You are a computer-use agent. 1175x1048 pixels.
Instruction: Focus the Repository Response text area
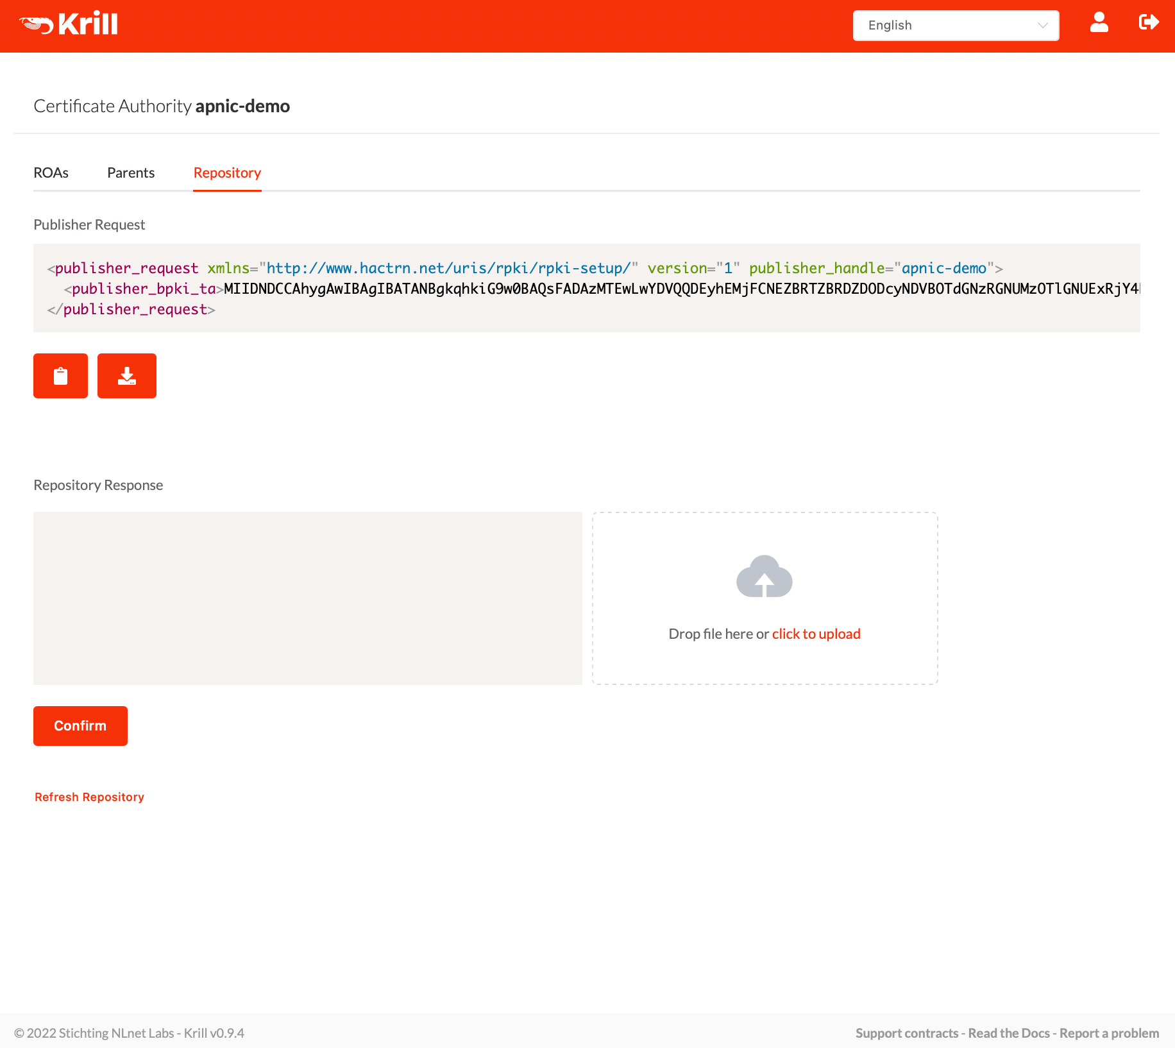pyautogui.click(x=308, y=598)
